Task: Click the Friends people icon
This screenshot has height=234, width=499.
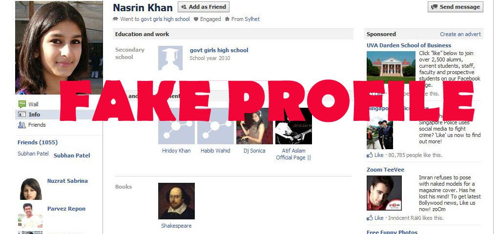Action: [x=22, y=125]
